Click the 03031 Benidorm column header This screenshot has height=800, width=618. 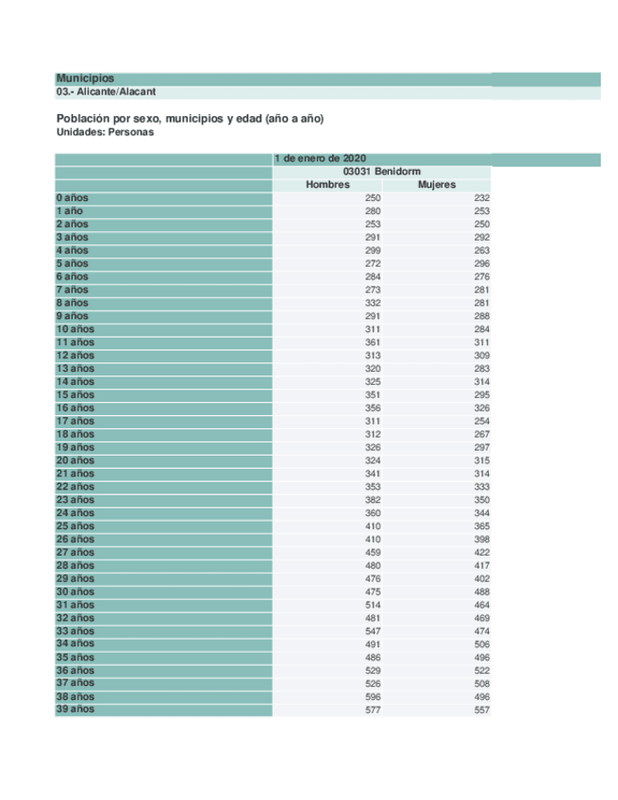[x=381, y=172]
